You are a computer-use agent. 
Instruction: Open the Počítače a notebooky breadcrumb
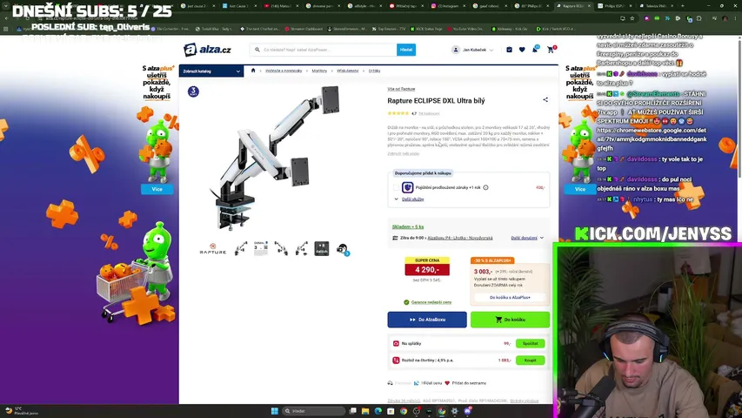(x=284, y=71)
